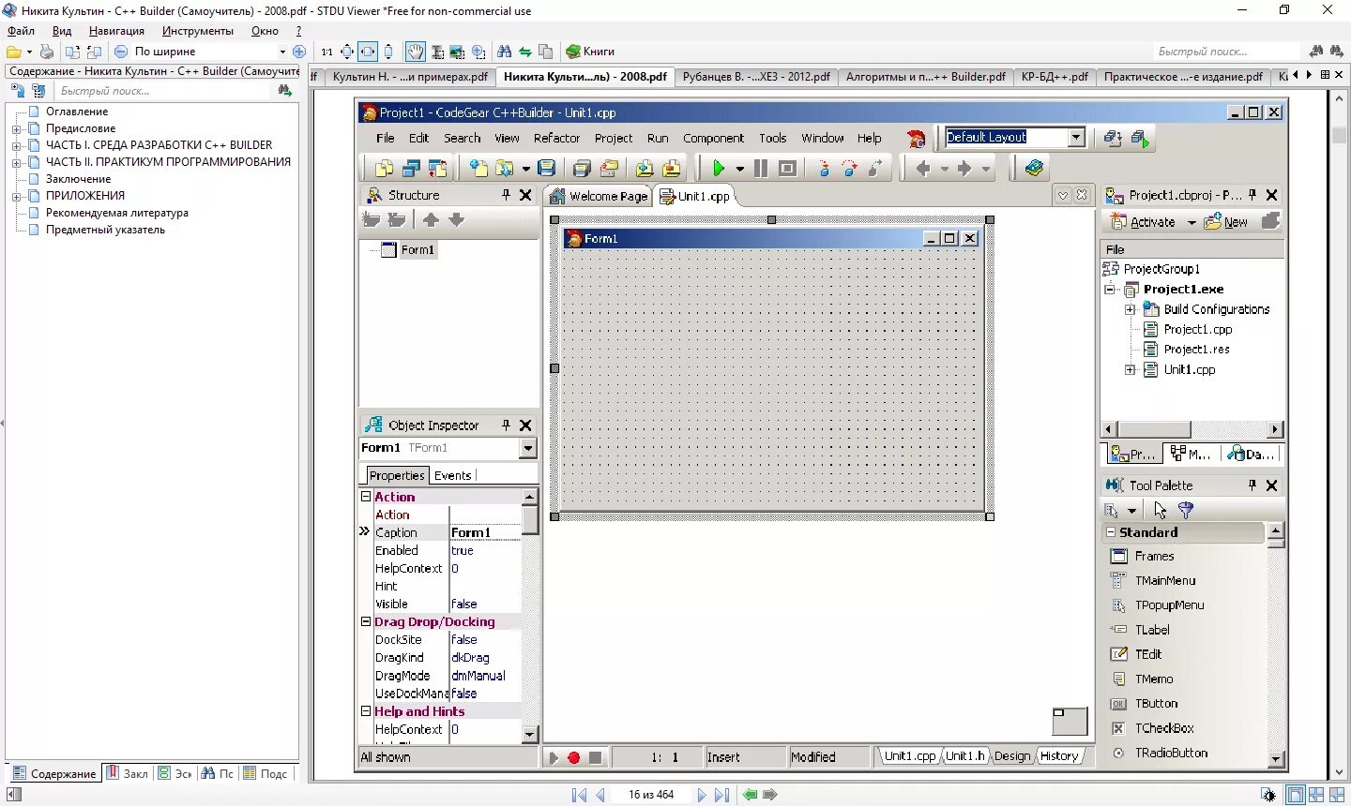
Task: Switch to the Рубанцев В. XE3 - 2012.pdf tab
Action: pyautogui.click(x=756, y=77)
